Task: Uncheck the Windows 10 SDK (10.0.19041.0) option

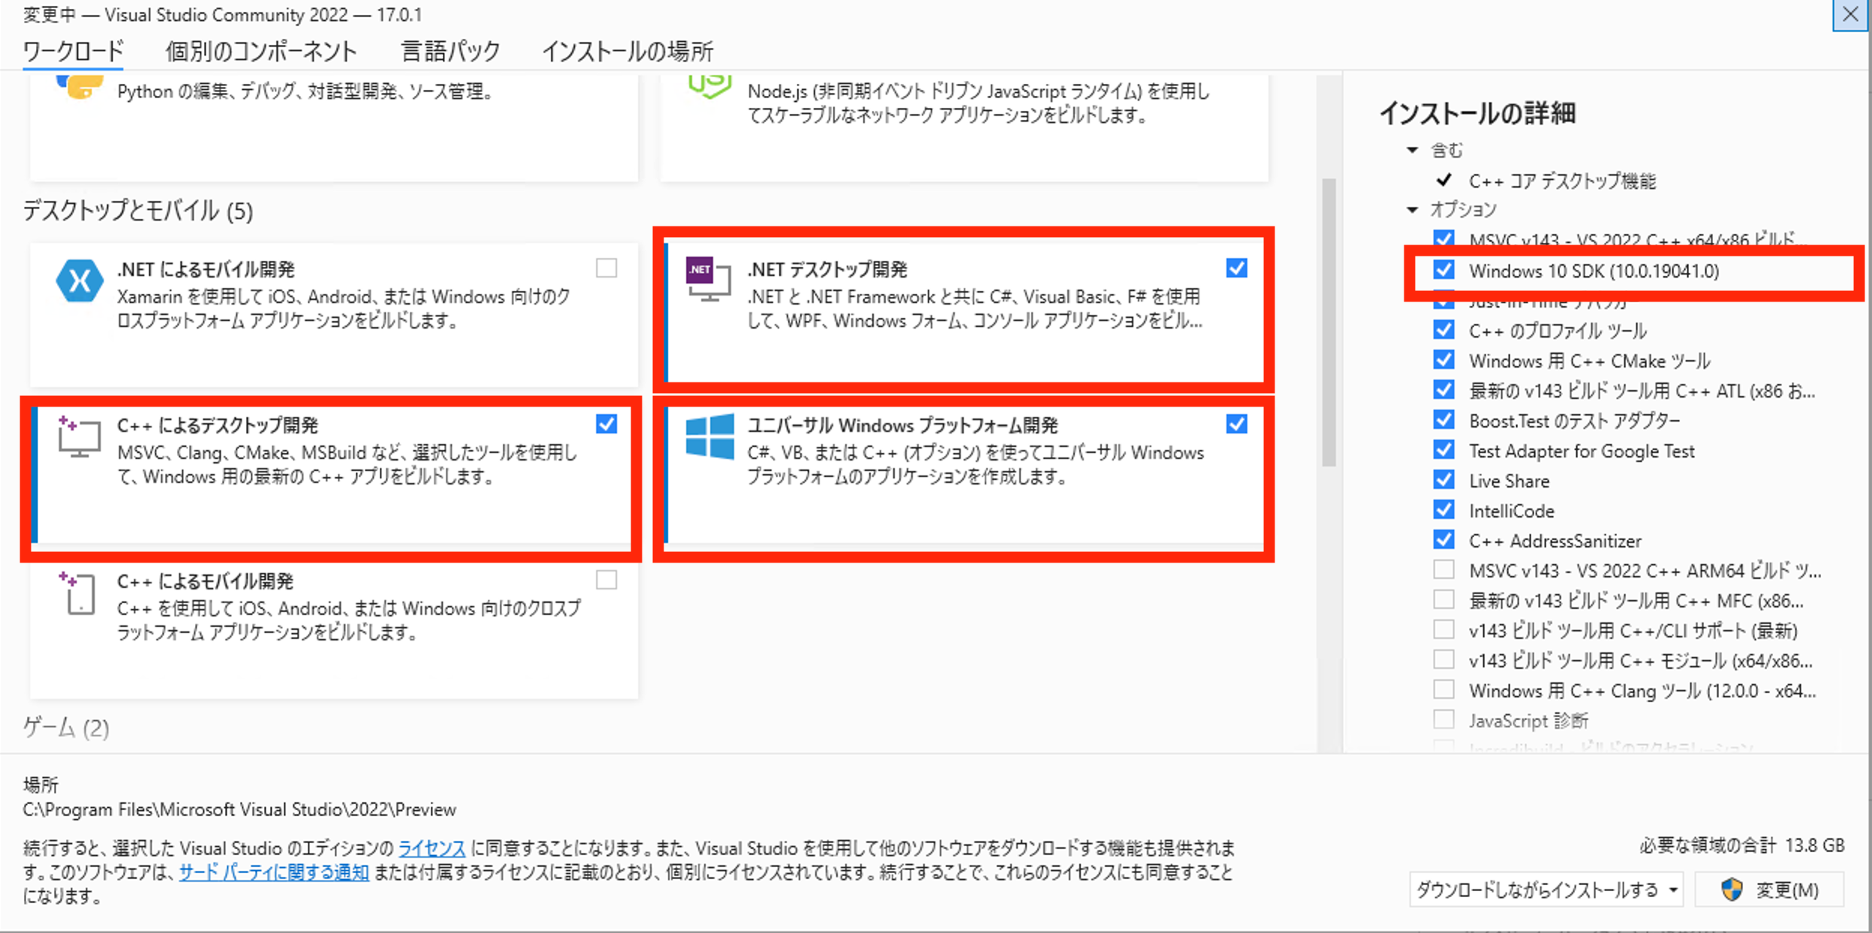Action: point(1443,270)
